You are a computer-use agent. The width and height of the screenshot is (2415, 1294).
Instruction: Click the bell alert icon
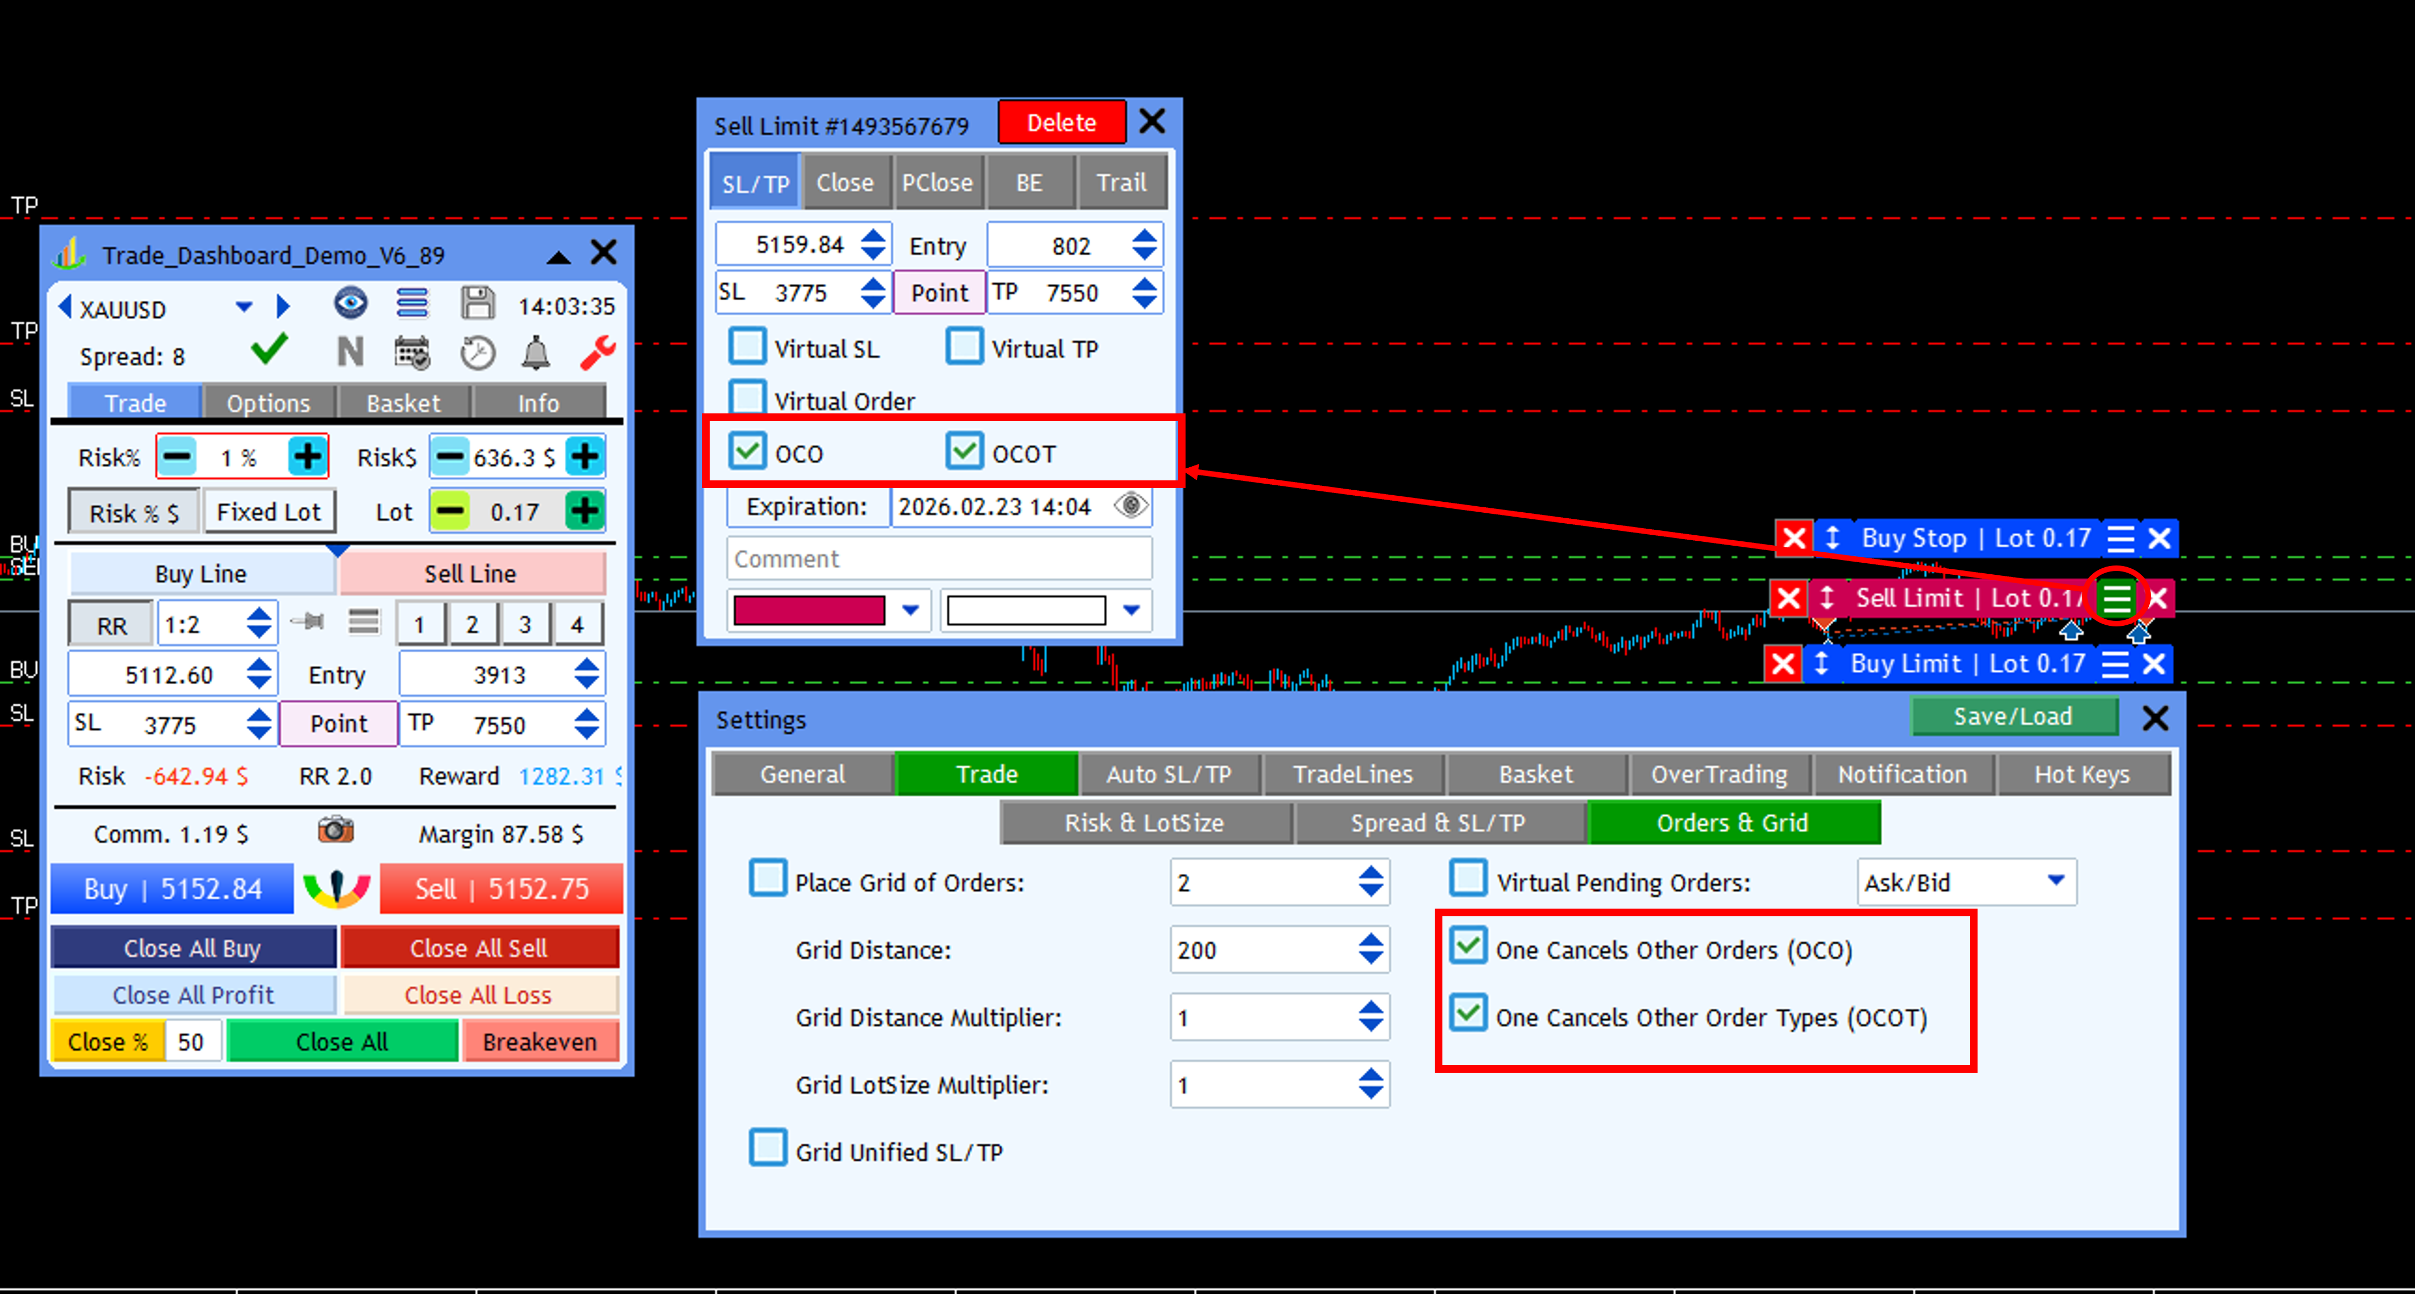pyautogui.click(x=535, y=354)
